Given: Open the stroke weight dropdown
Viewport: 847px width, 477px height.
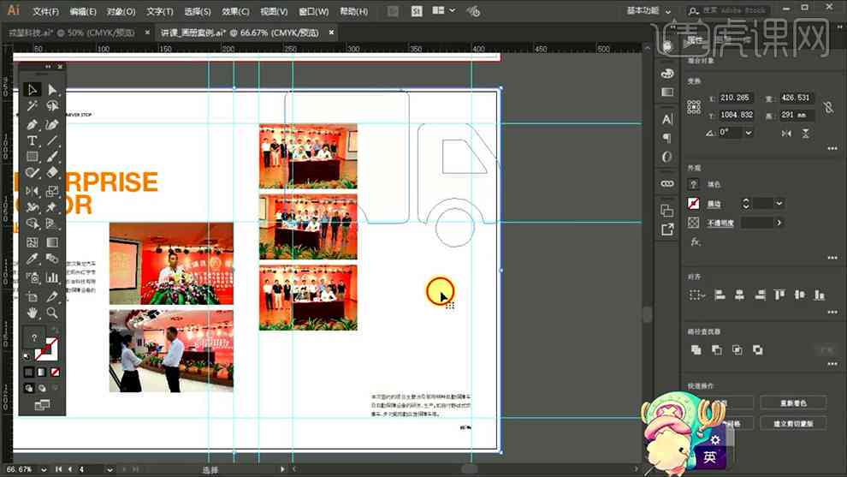Looking at the screenshot, I should pos(779,203).
